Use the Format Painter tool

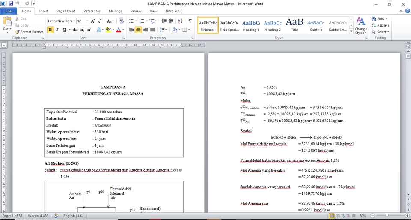[29, 32]
